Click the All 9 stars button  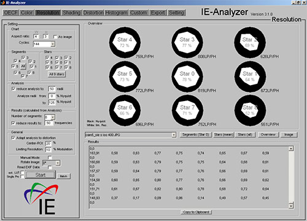pyautogui.click(x=56, y=74)
